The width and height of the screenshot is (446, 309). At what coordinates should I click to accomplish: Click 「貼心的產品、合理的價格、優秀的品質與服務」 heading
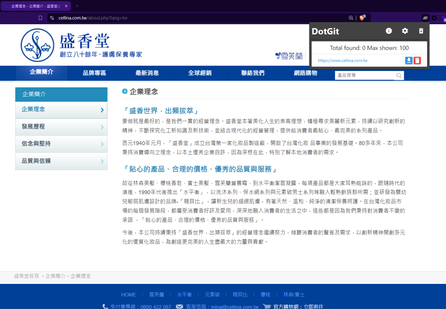coord(200,169)
